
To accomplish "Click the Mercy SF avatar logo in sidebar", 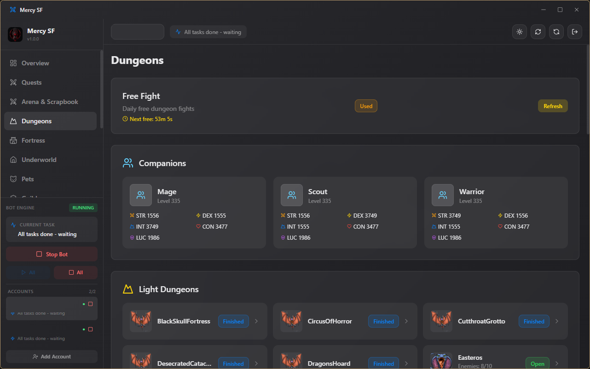I will (15, 35).
